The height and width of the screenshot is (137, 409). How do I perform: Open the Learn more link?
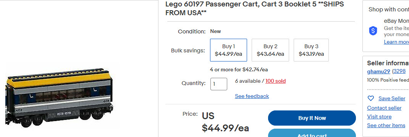pyautogui.click(x=396, y=42)
